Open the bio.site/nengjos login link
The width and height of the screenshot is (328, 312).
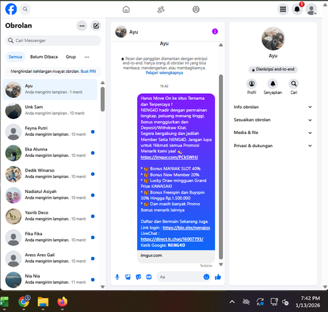[186, 228]
